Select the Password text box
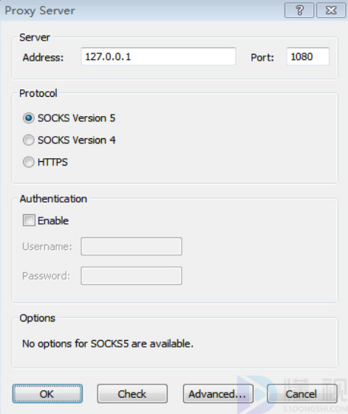The image size is (348, 414). [x=132, y=276]
